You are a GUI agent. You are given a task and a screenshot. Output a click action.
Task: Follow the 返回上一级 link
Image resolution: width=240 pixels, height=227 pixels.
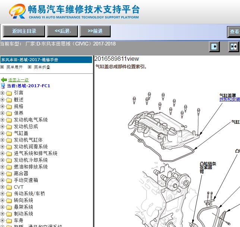click(x=18, y=80)
